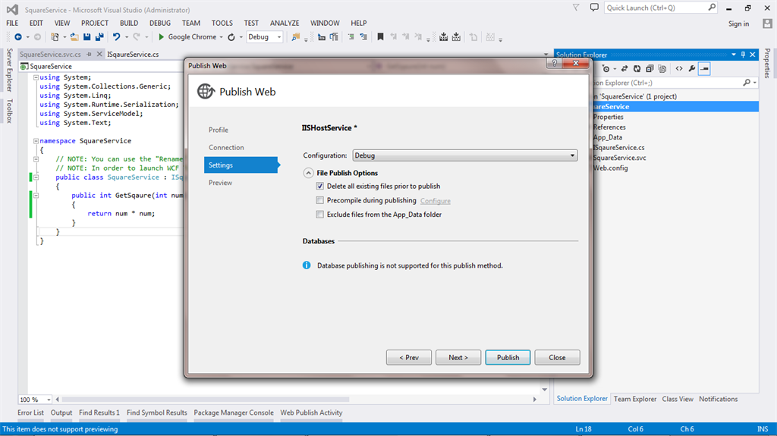Viewport: 777px width, 436px height.
Task: Open the Server Explorer side tab
Action: [x=9, y=70]
